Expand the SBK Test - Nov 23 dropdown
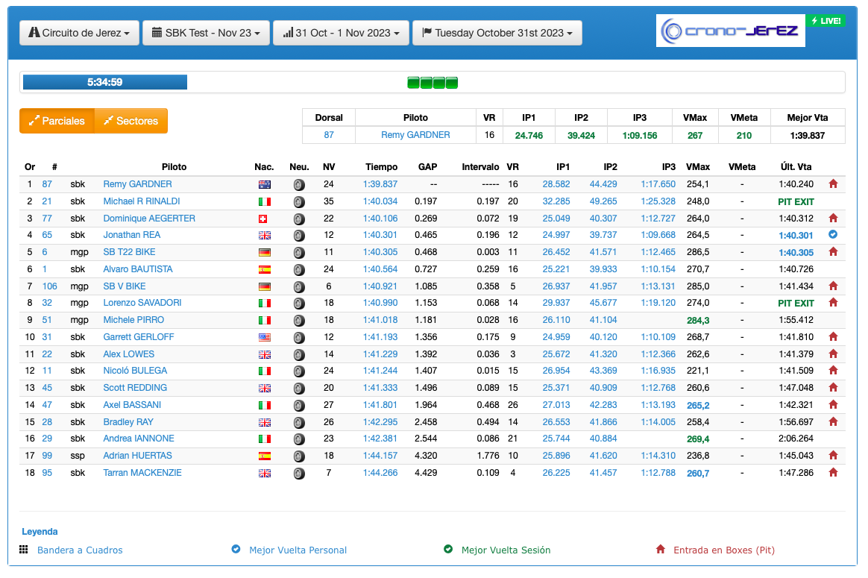Viewport: 868px width, 578px height. pyautogui.click(x=205, y=33)
